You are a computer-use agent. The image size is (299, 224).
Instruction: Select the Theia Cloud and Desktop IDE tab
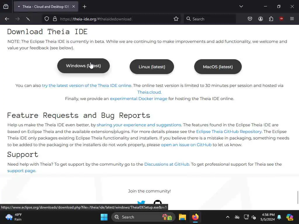click(46, 7)
